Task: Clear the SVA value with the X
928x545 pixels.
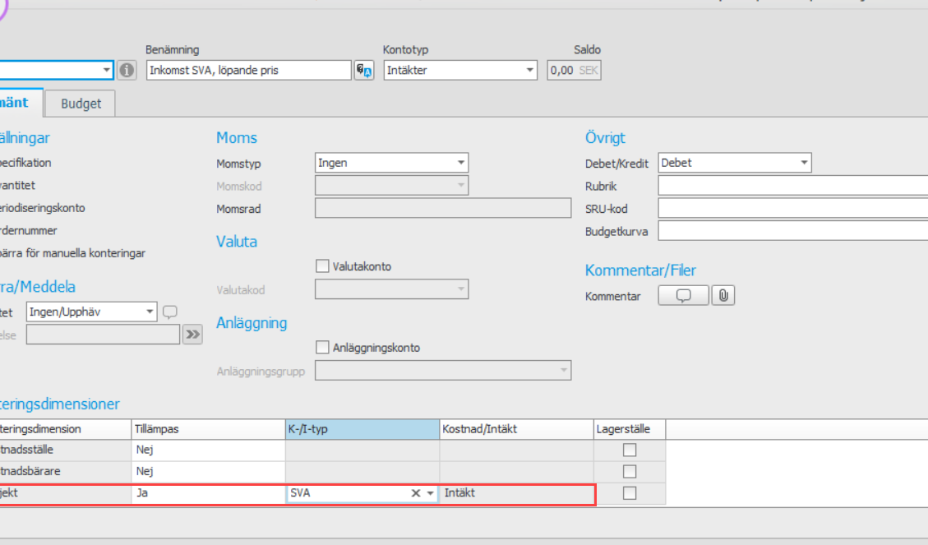Action: point(416,493)
